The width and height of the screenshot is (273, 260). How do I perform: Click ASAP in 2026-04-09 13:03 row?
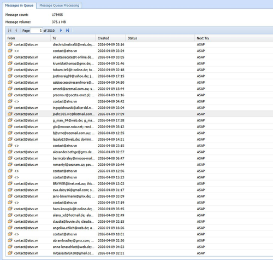tap(201, 183)
